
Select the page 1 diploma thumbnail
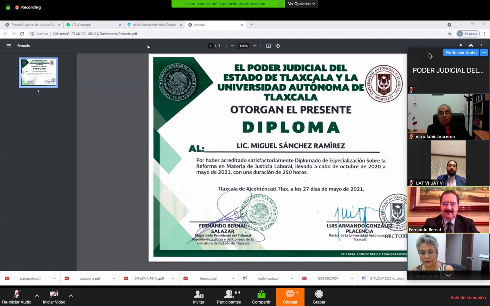click(x=38, y=73)
